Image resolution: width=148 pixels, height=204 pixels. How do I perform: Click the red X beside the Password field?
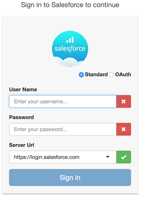124,129
